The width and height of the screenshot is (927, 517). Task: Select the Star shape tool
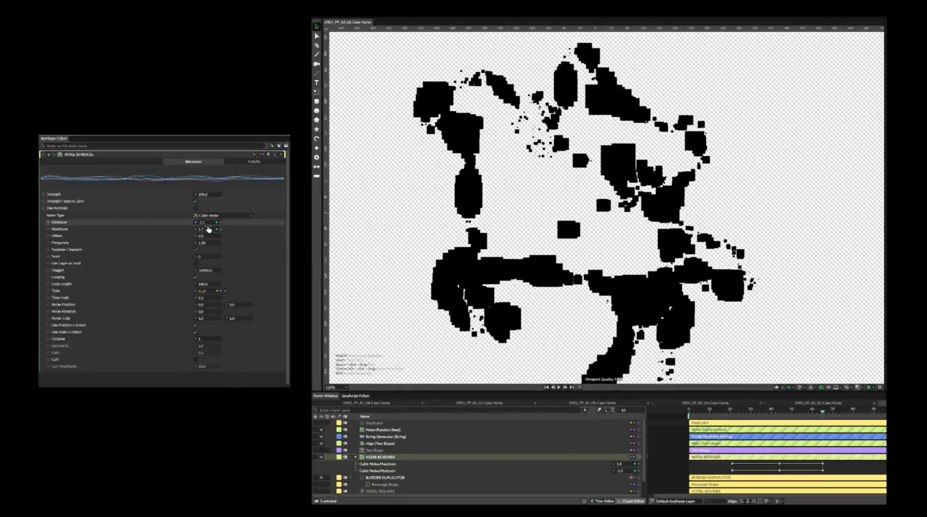316,129
